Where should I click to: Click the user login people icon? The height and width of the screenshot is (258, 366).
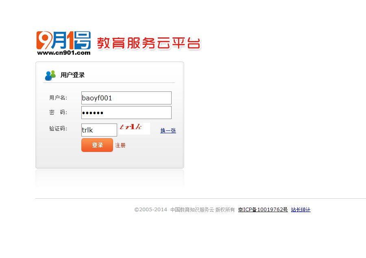point(50,75)
